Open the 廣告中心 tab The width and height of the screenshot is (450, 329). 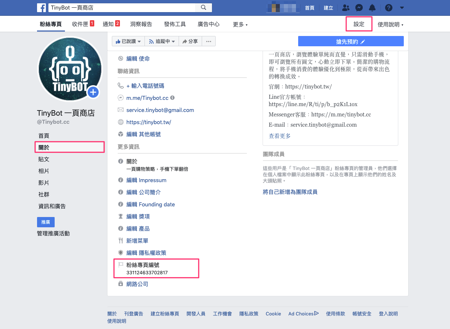pyautogui.click(x=209, y=24)
